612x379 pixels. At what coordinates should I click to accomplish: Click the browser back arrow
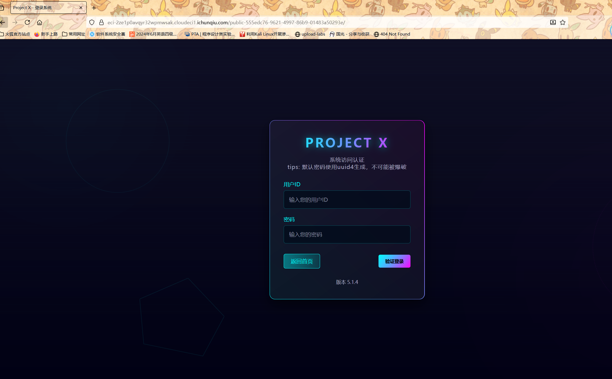3,22
